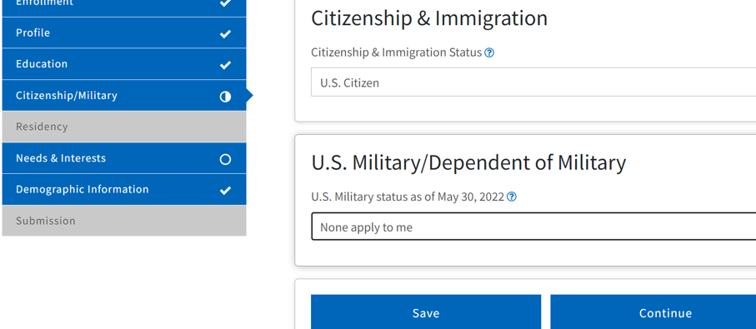
Task: Click the Enrollment section checkmark icon
Action: 225,2
